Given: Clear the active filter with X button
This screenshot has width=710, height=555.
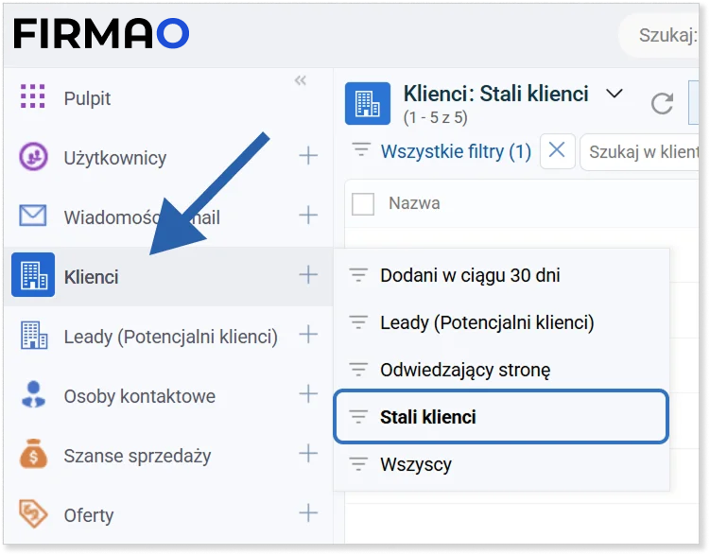Looking at the screenshot, I should [x=557, y=150].
